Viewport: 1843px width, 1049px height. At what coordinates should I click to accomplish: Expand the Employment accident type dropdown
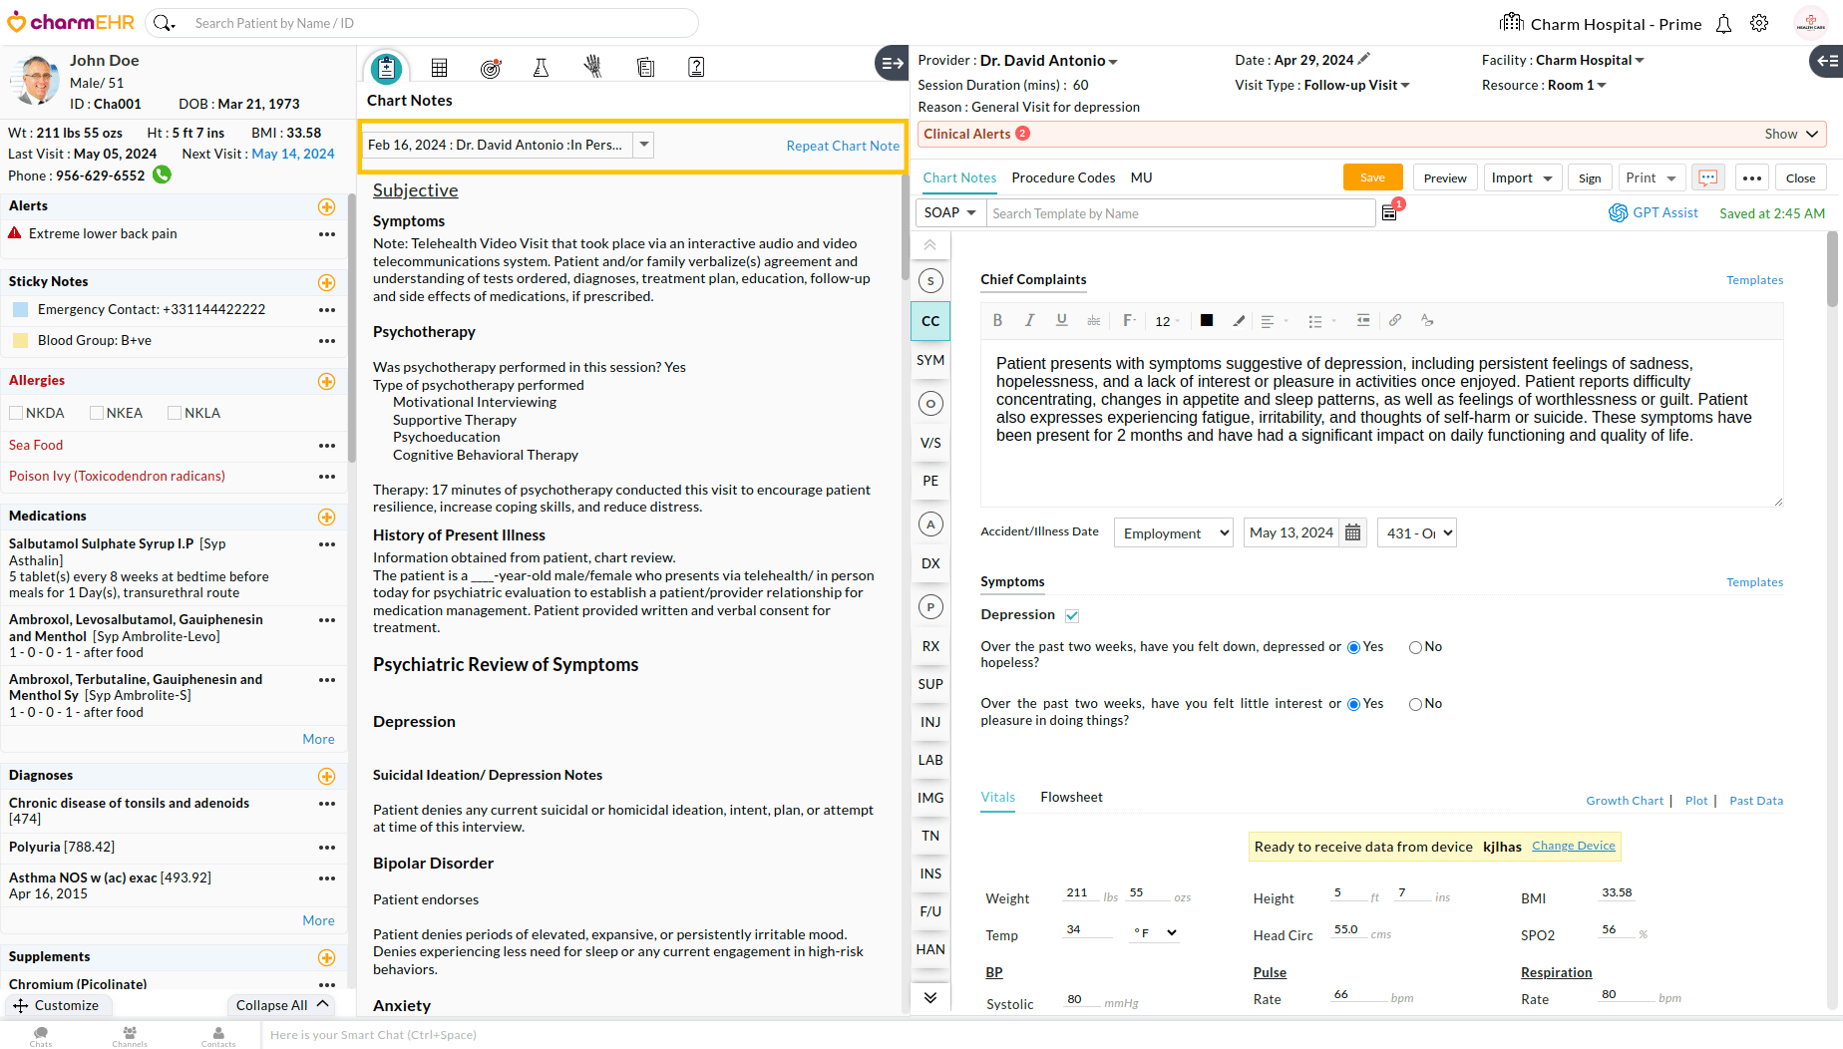[x=1173, y=533]
